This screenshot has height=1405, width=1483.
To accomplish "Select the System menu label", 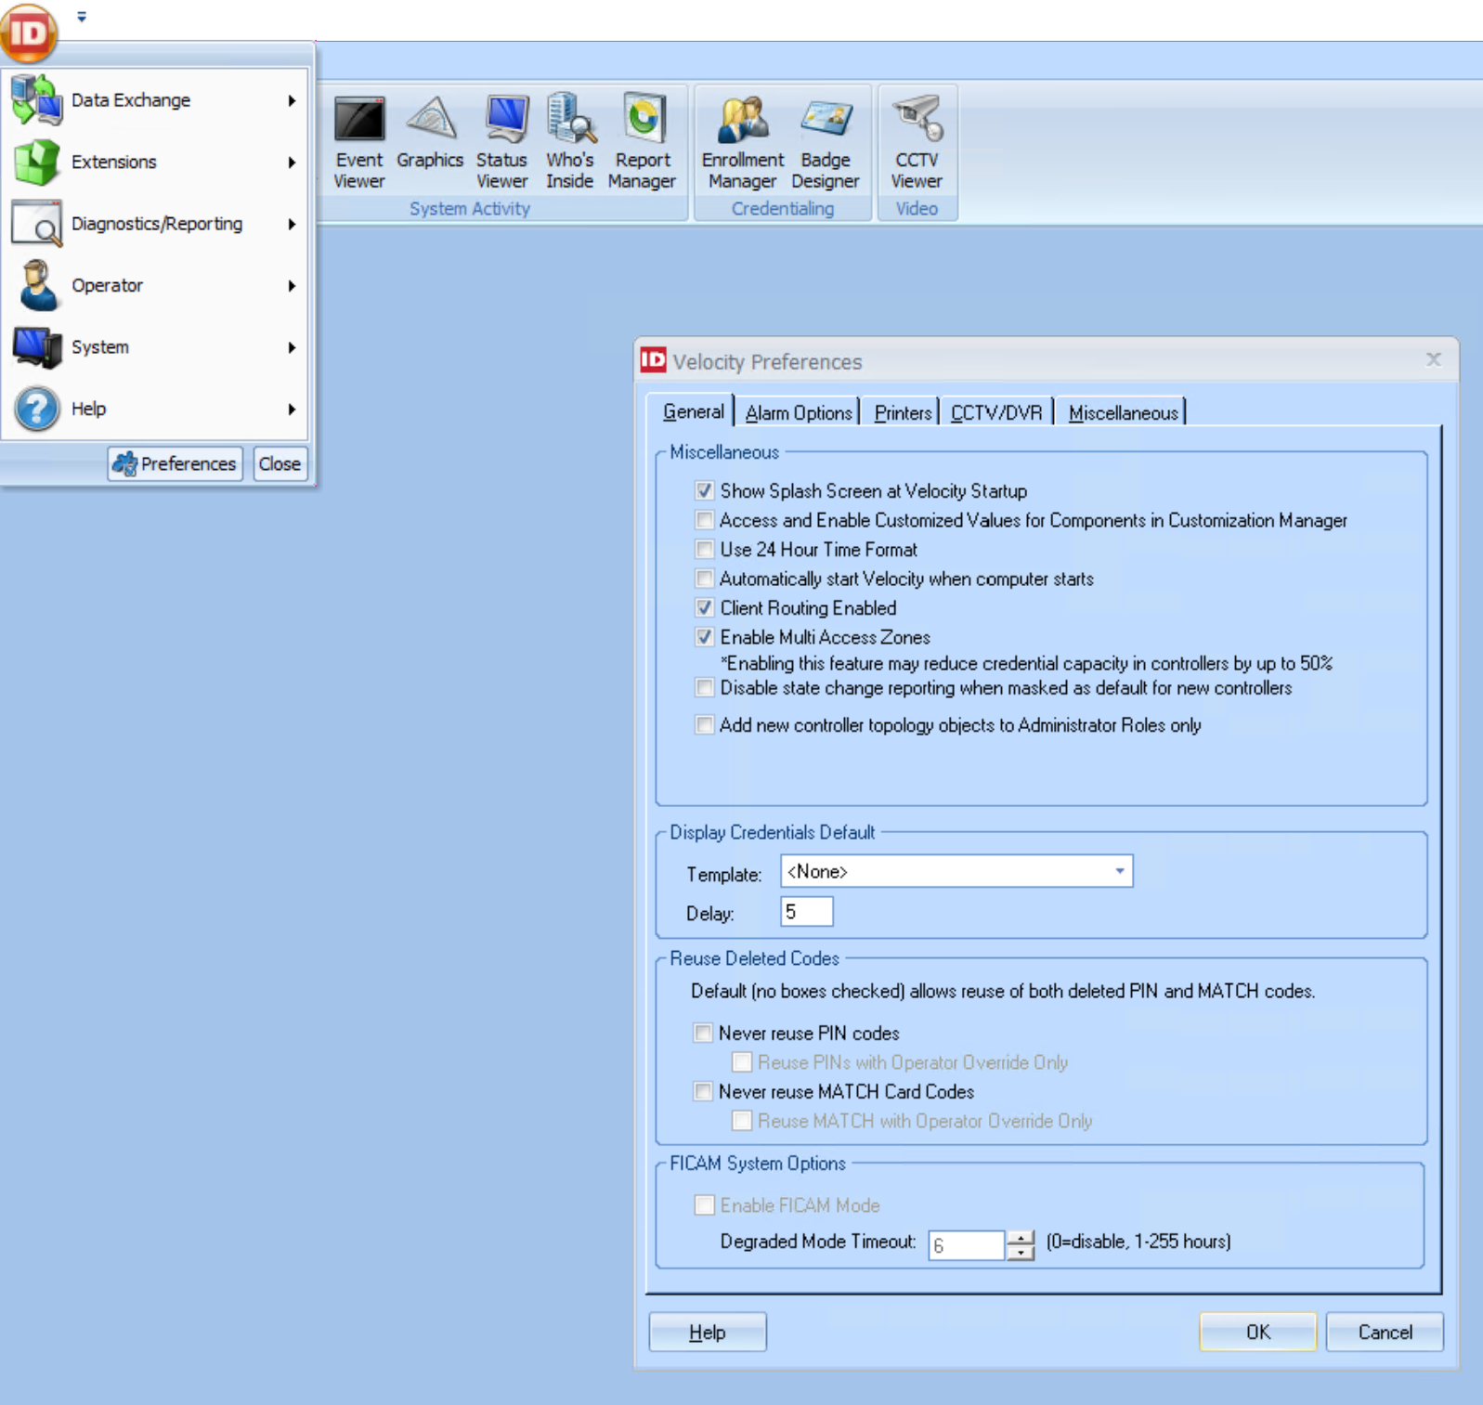I will coord(100,347).
